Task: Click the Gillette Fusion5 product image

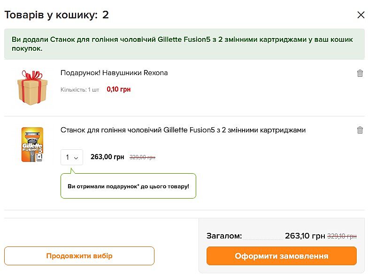Action: pos(32,145)
